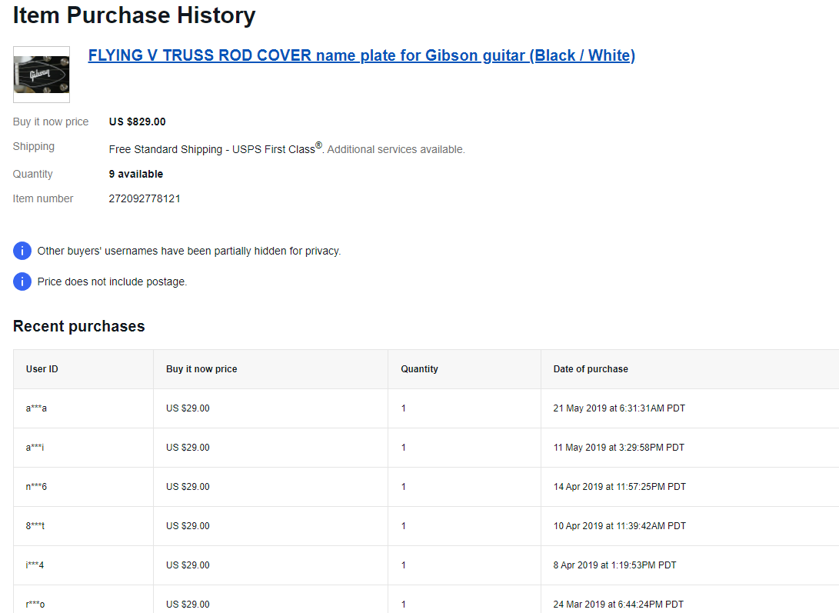Screen dimensions: 839x613
Task: Open the Gibson headstock item thumbnail
Action: [x=42, y=75]
